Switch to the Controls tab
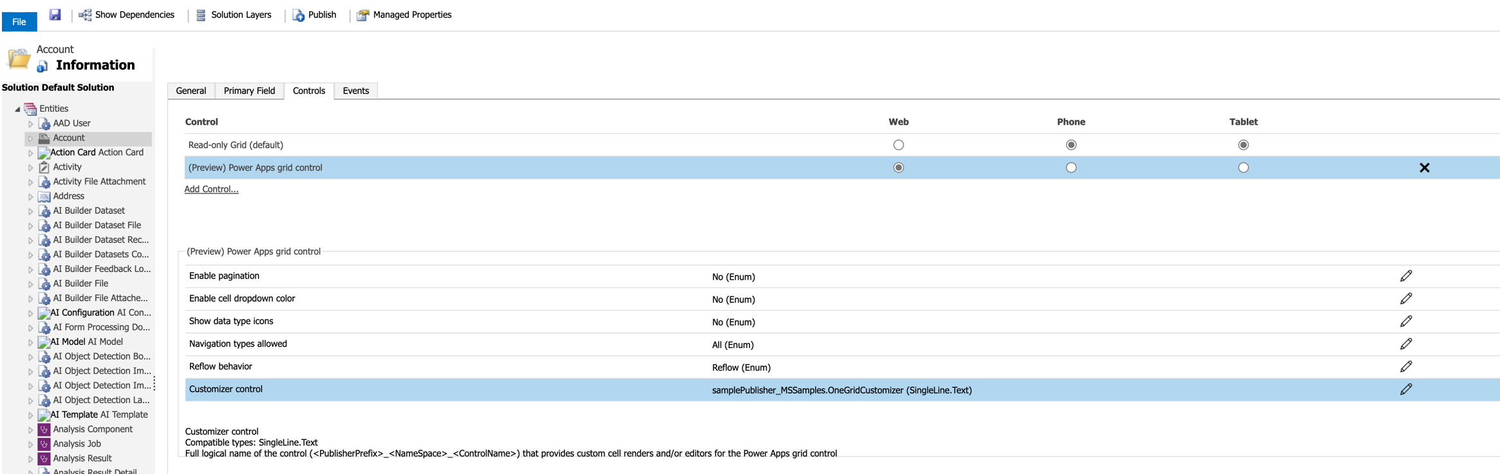The height and width of the screenshot is (474, 1500). click(x=309, y=91)
